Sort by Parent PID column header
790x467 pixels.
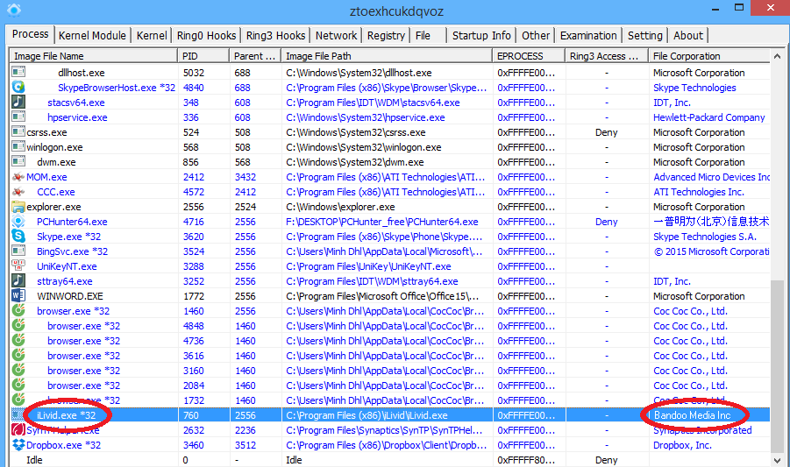[255, 56]
